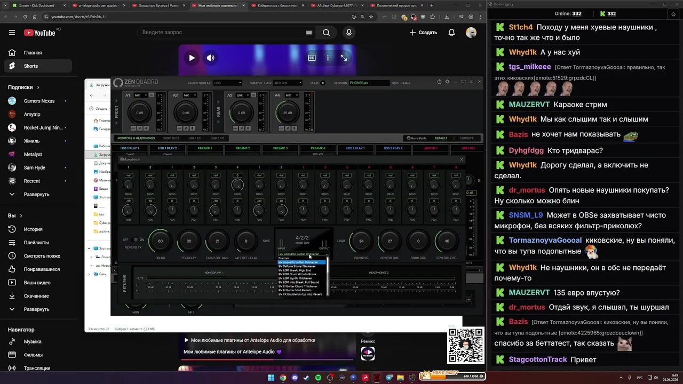The image size is (683, 384).
Task: Adjust Reverb Level knob set to 40
Action: point(447,241)
